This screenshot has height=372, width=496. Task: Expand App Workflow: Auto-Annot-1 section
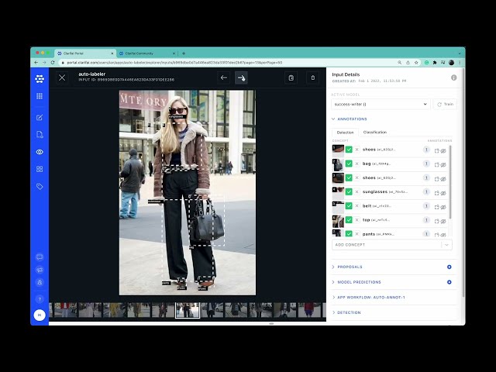tap(368, 298)
